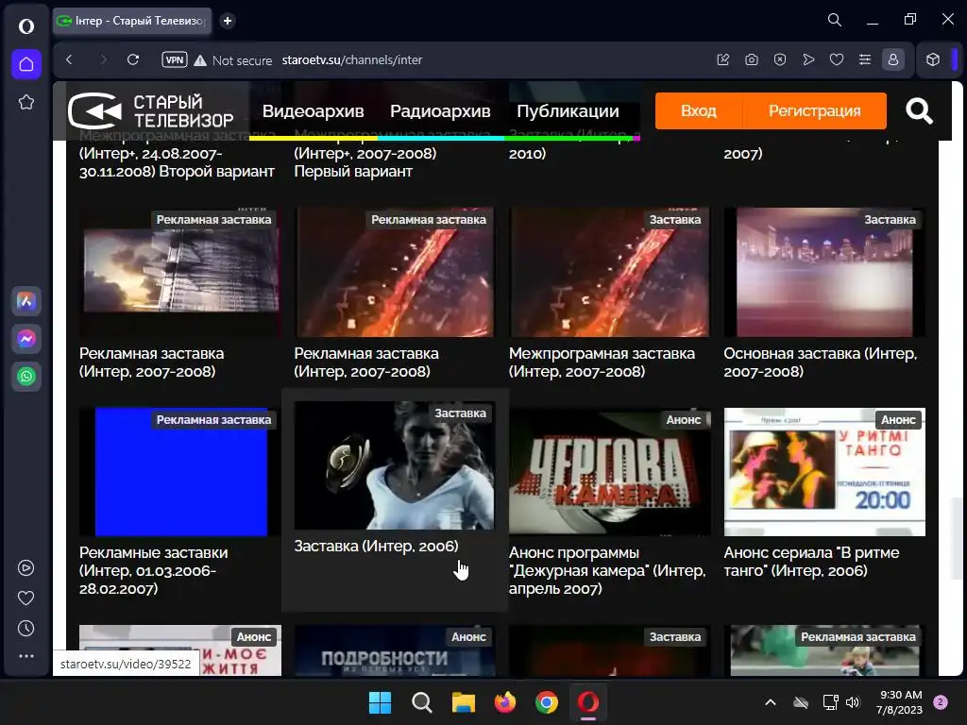Toggle the VPN badge in address bar

coord(175,59)
